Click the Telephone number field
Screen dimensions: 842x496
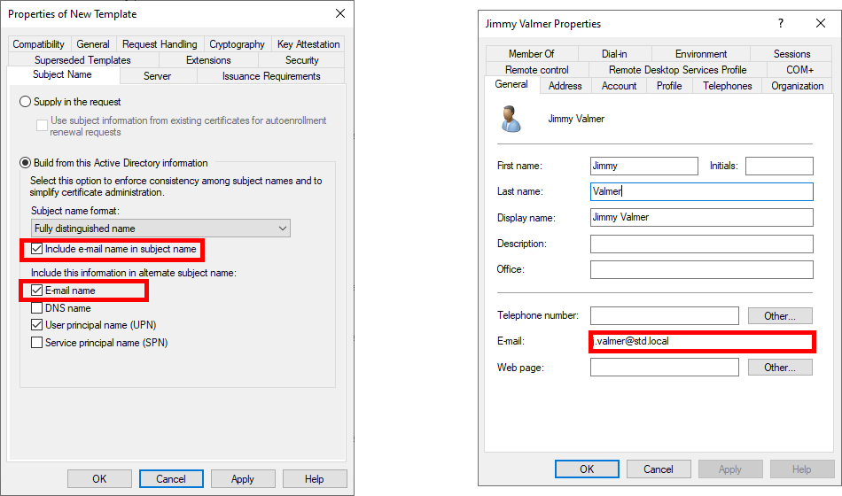click(664, 315)
